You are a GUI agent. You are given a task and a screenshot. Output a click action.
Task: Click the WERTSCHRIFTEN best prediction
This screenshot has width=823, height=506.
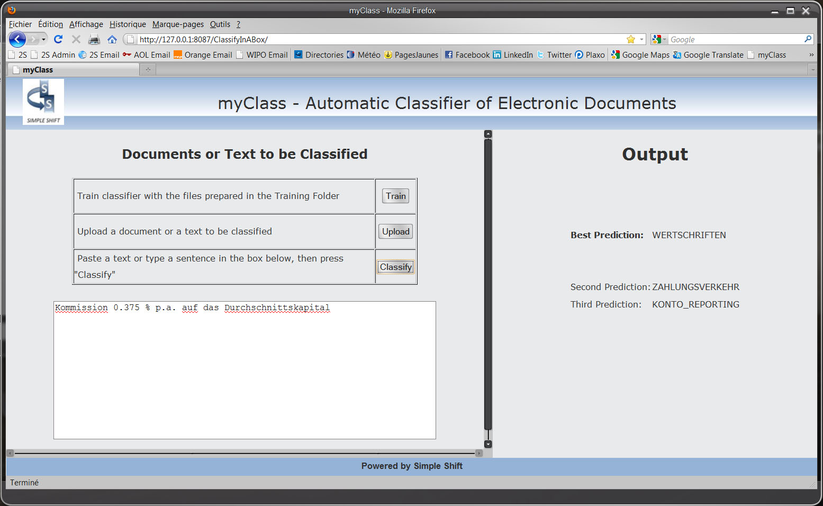coord(689,235)
